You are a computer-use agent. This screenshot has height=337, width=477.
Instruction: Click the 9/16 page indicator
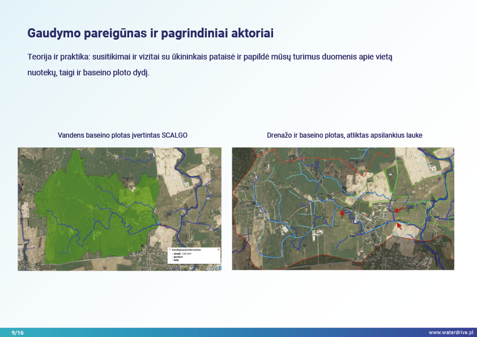coord(17,332)
